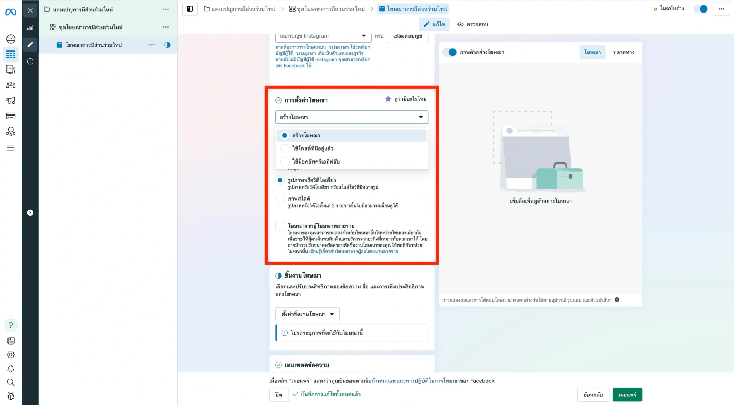Click the notifications bell icon
This screenshot has height=405, width=734.
(x=11, y=369)
